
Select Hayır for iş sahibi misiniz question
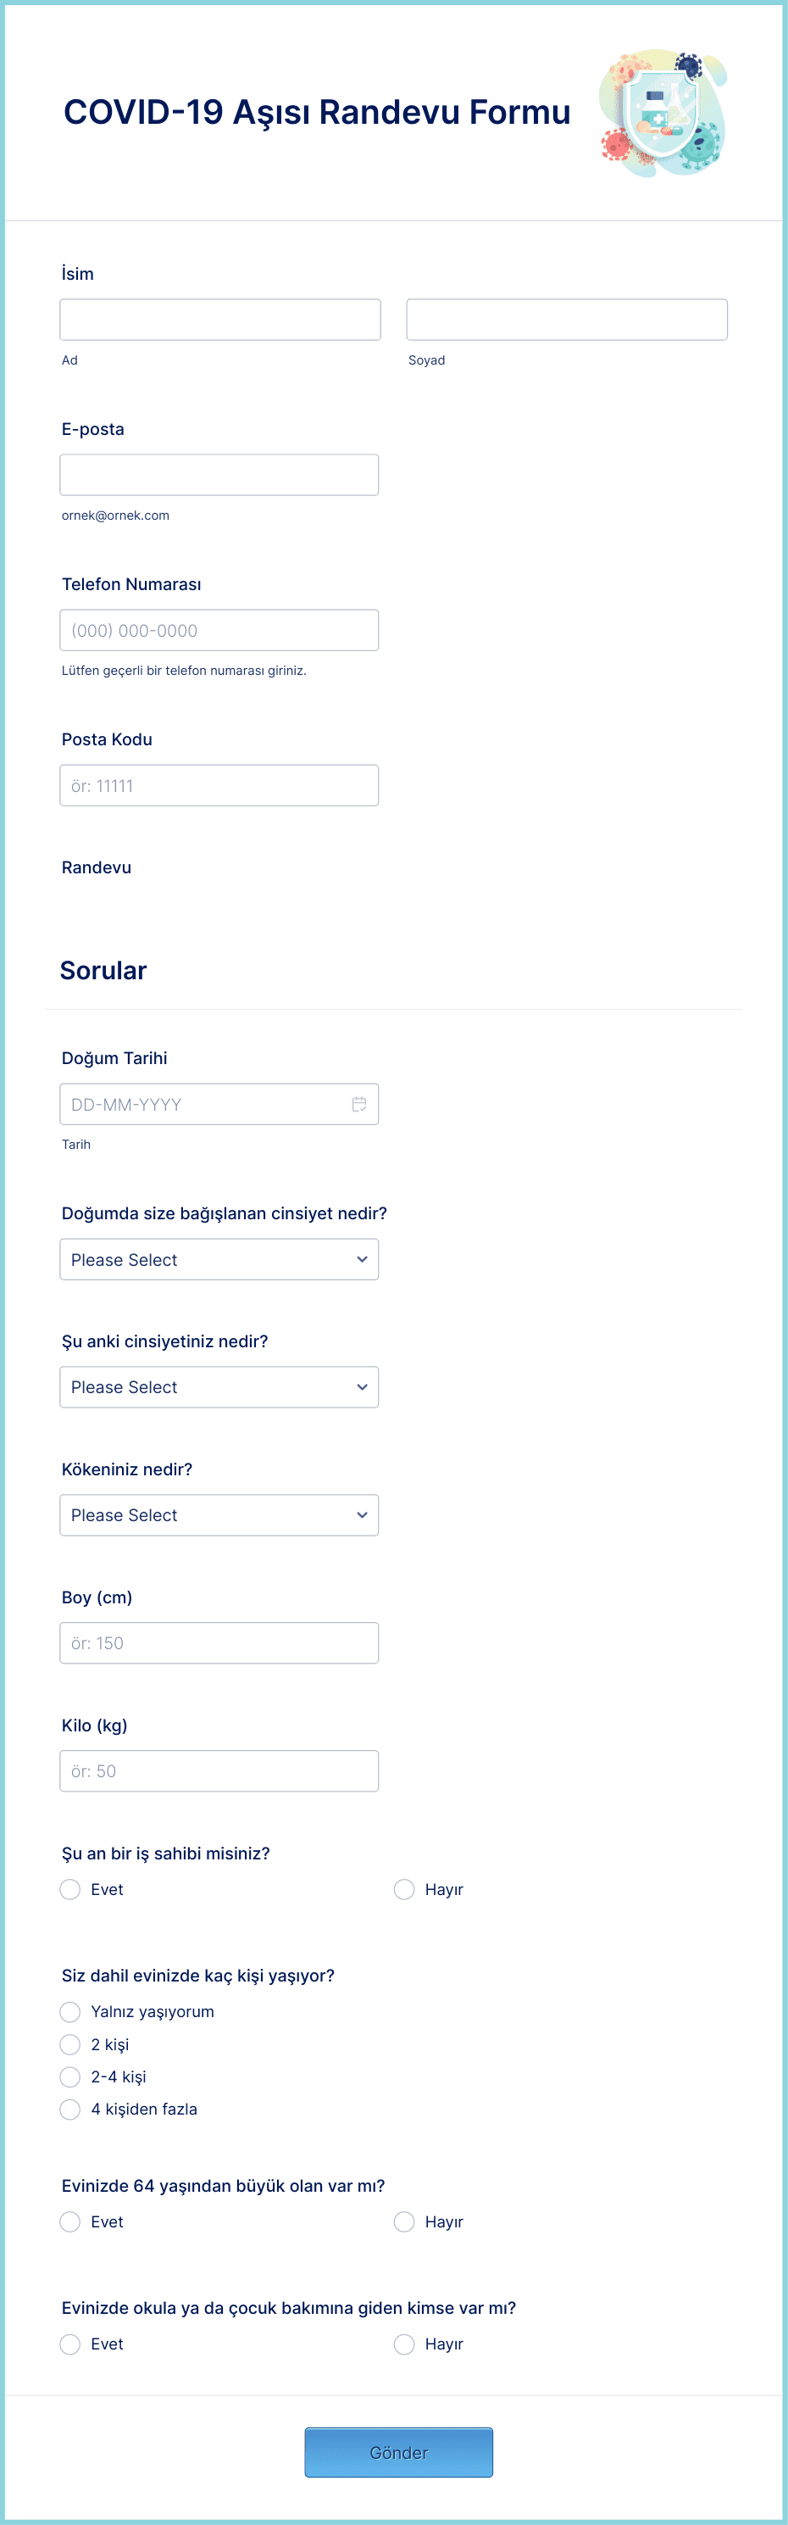point(404,1889)
